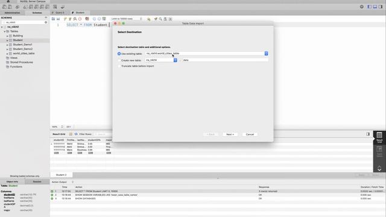Click the toggle autocommit icon
The width and height of the screenshot is (386, 217).
[x=104, y=19]
